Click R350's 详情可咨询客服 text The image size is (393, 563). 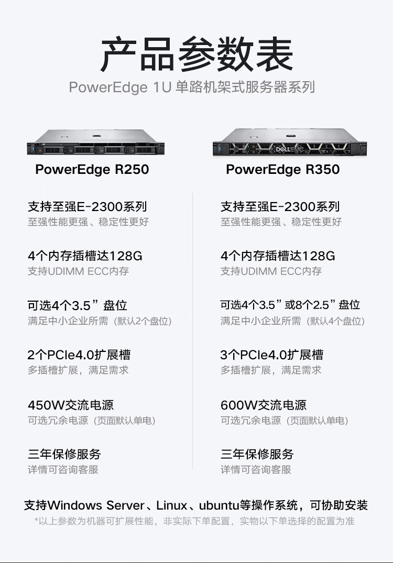tap(256, 470)
